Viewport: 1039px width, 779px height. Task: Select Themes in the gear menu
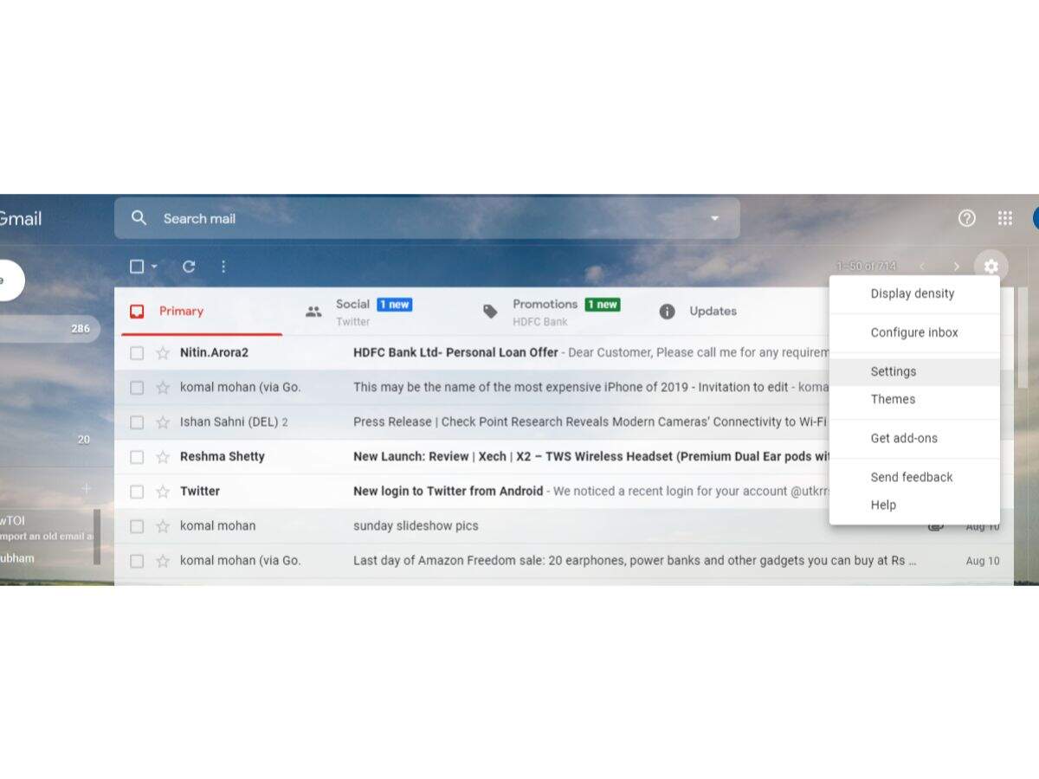point(893,399)
